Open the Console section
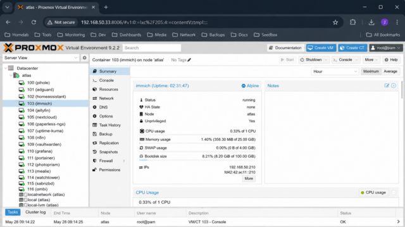Screen dimensions: 405x227 110,80
